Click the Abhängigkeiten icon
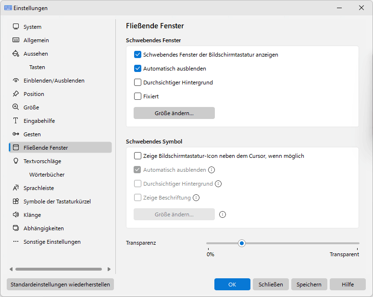 tap(16, 228)
